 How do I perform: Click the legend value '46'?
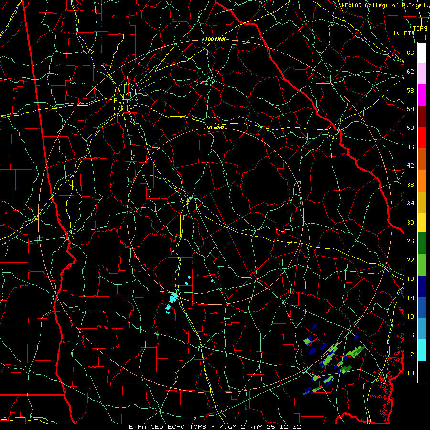click(x=410, y=147)
